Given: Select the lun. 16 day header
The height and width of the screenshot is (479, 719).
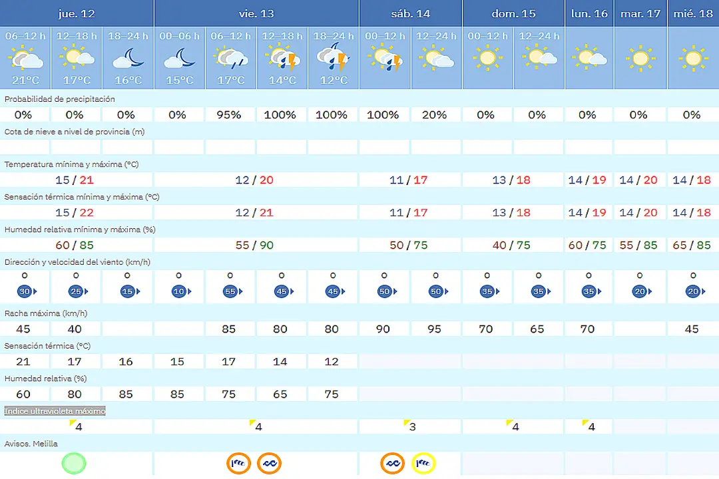Looking at the screenshot, I should 589,13.
